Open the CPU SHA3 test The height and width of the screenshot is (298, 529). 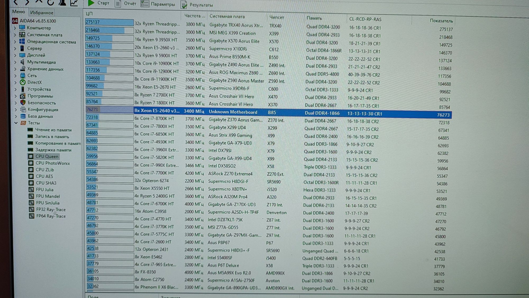(x=46, y=183)
